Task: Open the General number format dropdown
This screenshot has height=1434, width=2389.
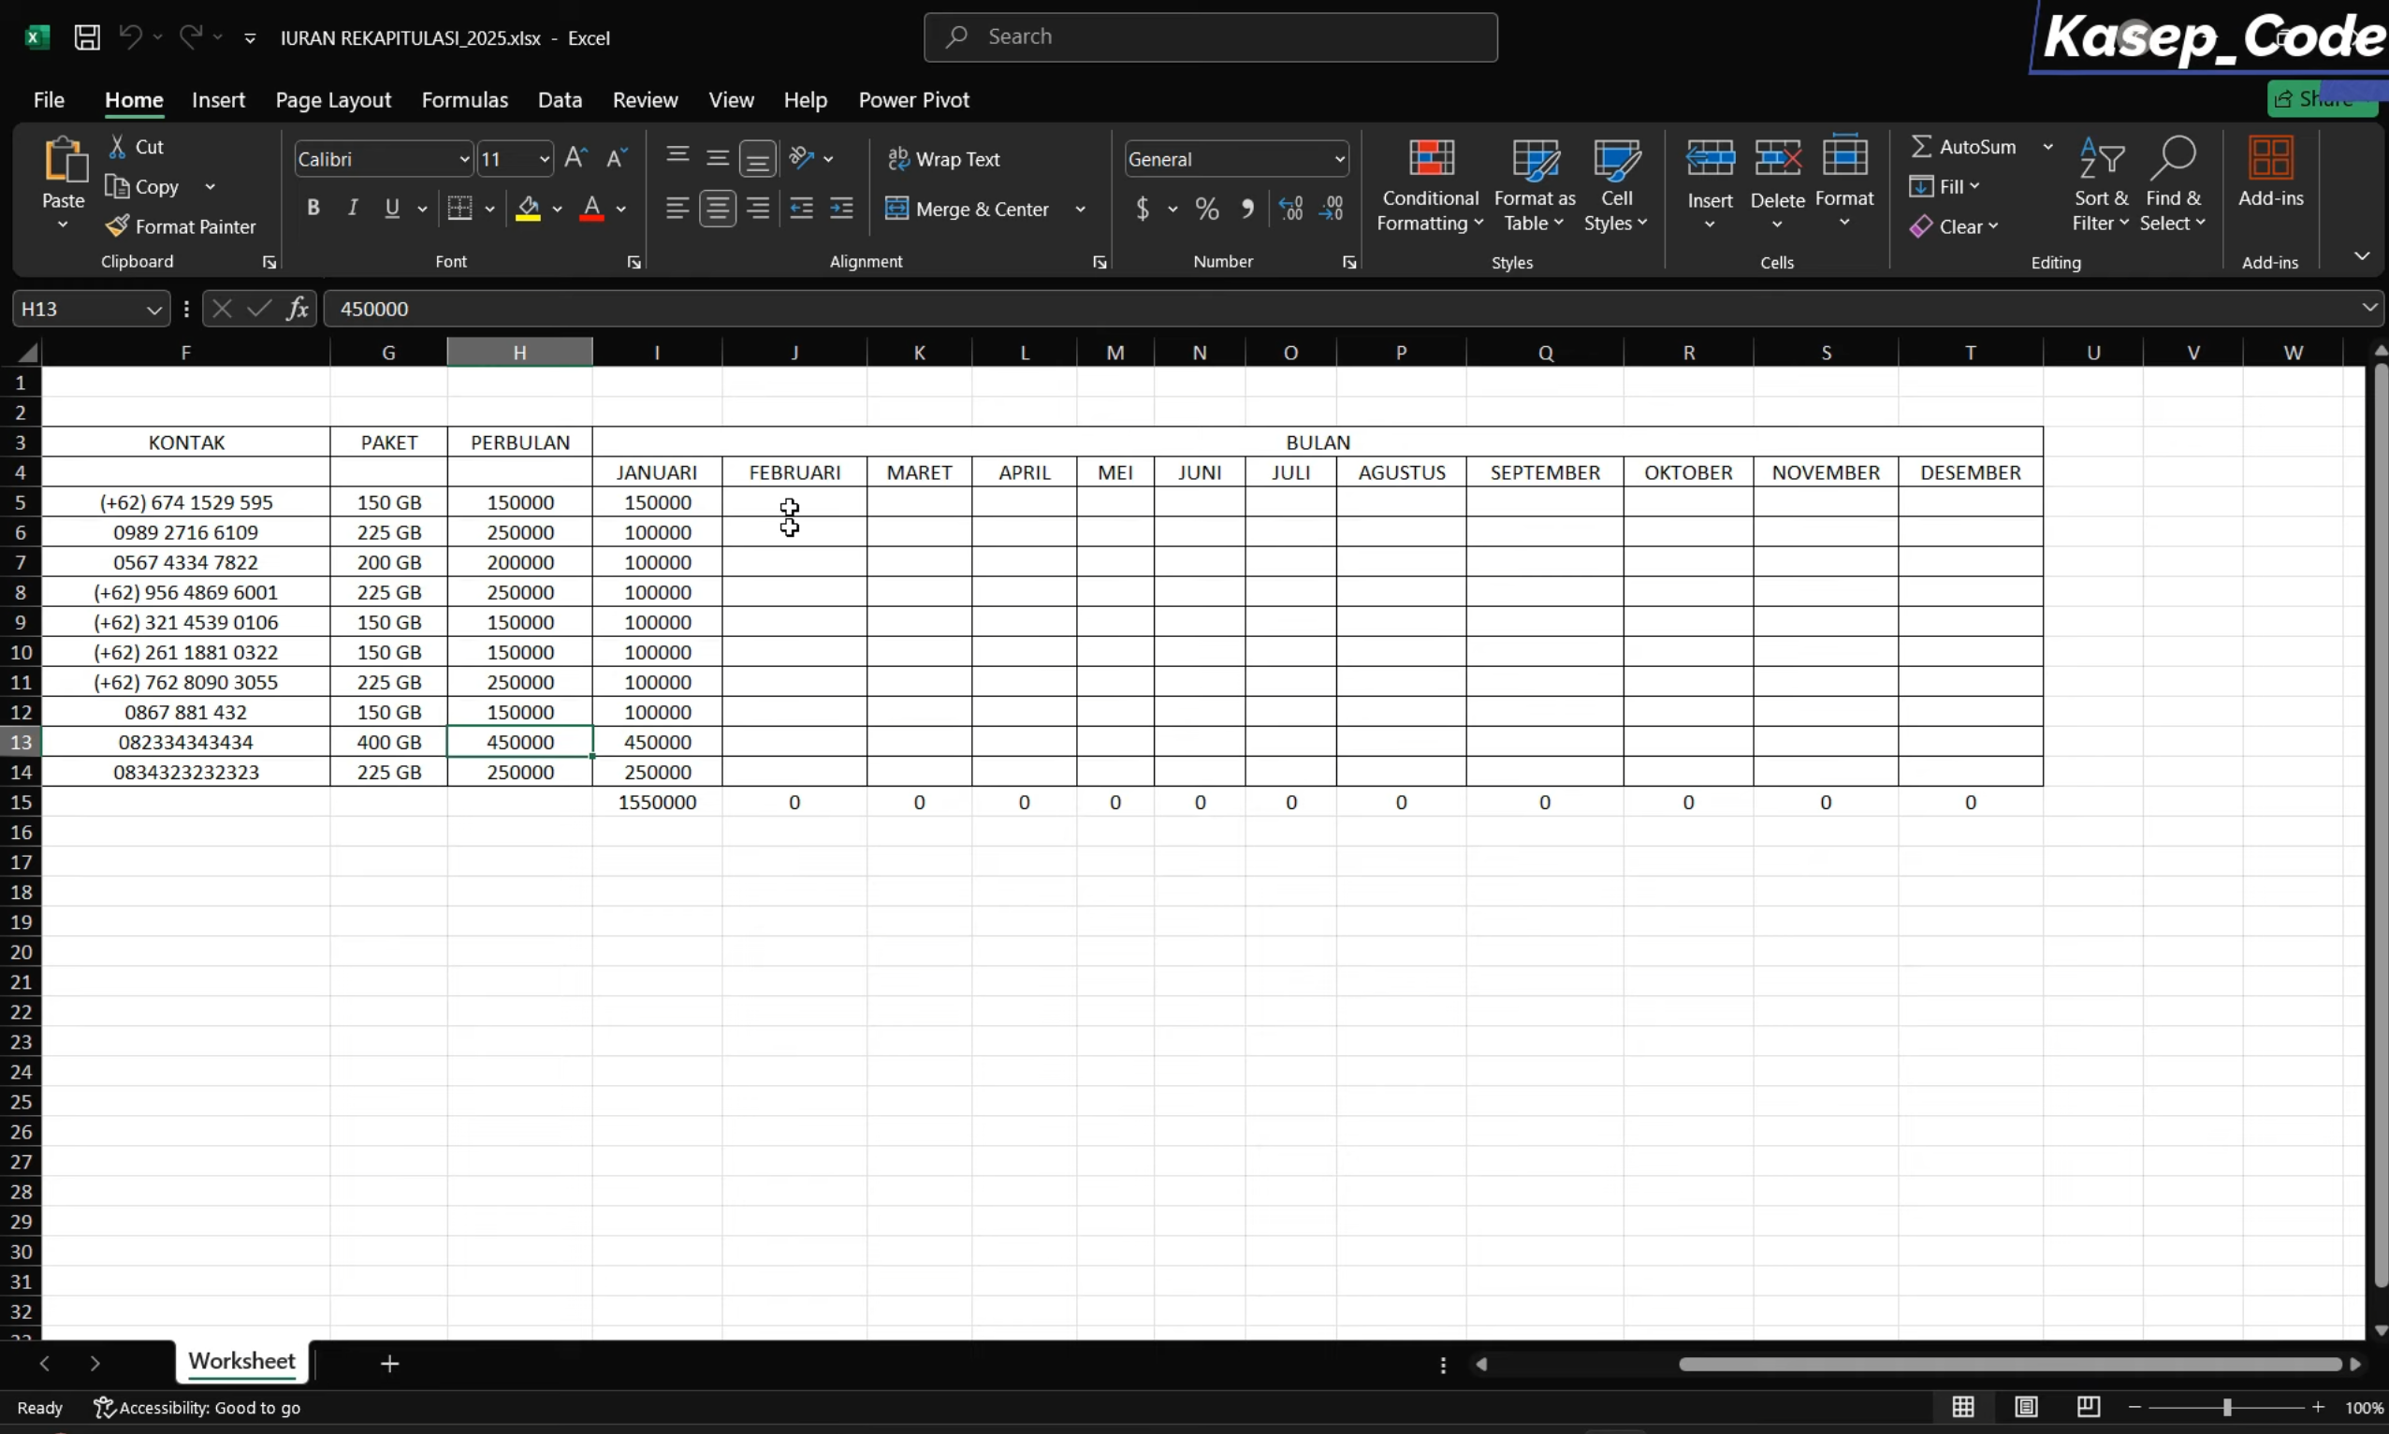Action: pos(1339,158)
